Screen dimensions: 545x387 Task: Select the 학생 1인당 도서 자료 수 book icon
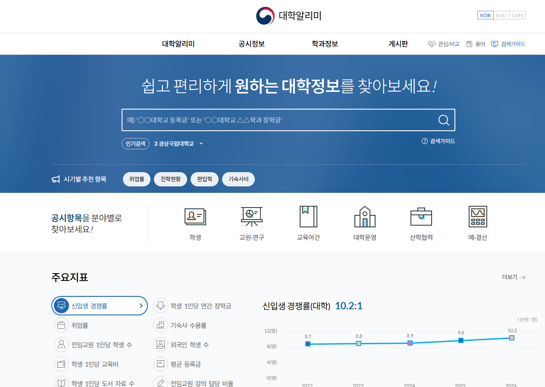(x=61, y=383)
